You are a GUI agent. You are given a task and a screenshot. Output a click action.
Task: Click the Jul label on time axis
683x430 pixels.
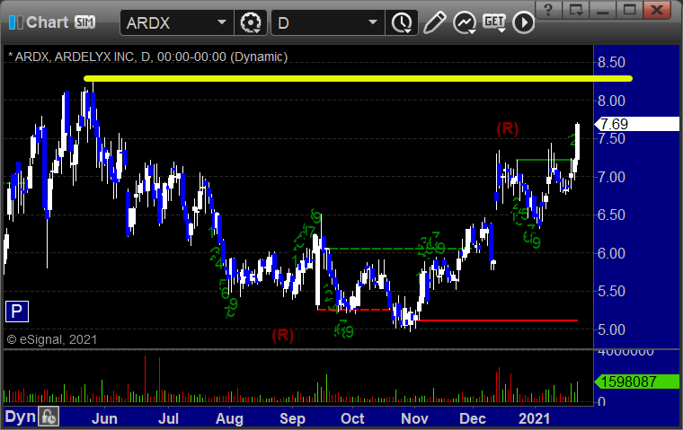coord(168,418)
